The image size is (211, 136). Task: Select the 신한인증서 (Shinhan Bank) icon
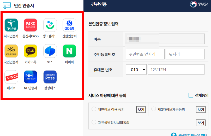tap(69, 25)
